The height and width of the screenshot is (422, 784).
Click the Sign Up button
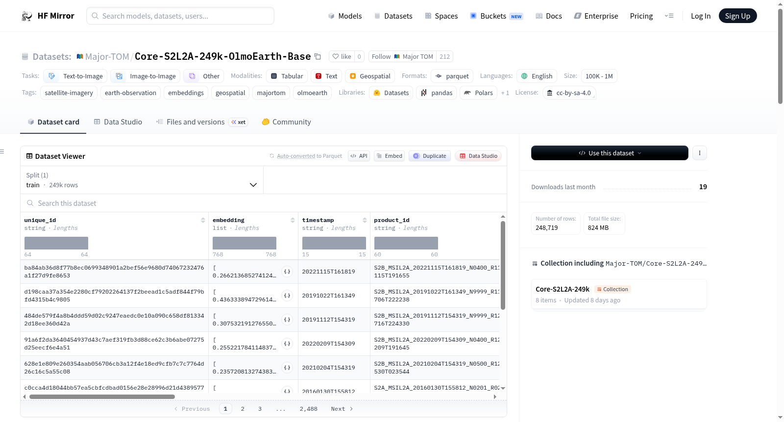coord(737,16)
